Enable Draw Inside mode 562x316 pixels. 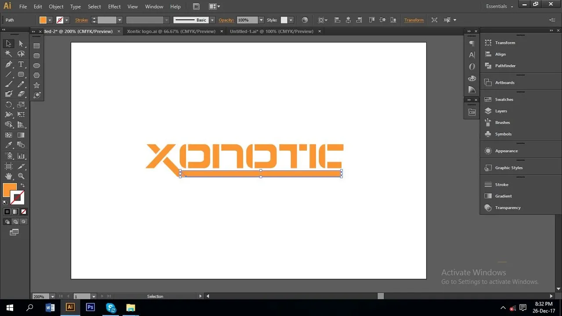tap(24, 222)
